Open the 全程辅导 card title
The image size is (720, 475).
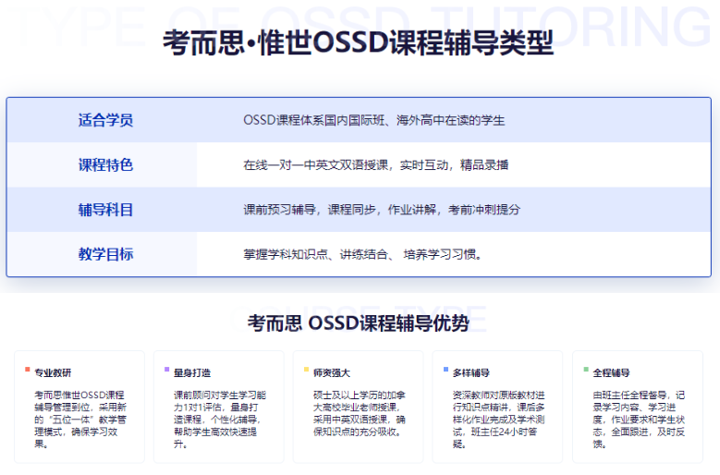click(x=611, y=372)
